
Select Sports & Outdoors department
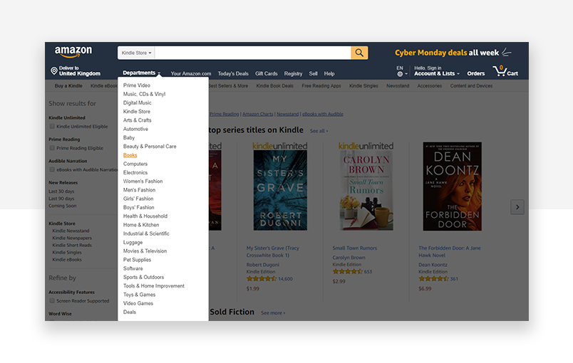(x=144, y=278)
